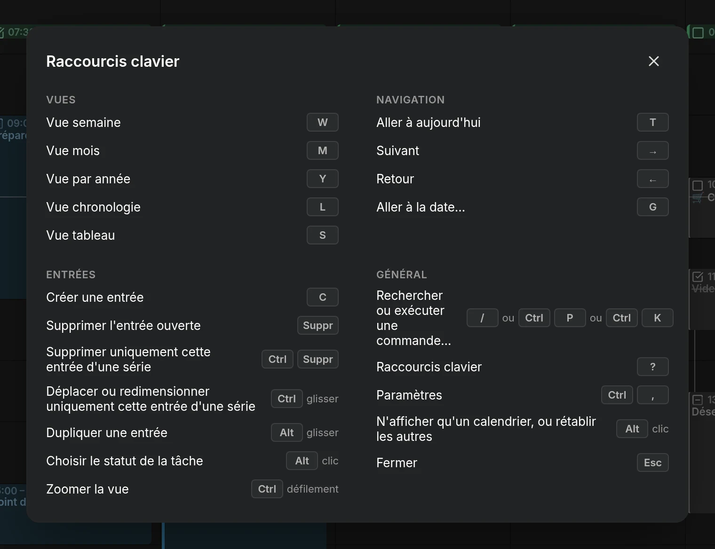Select the W key badge

coord(322,122)
